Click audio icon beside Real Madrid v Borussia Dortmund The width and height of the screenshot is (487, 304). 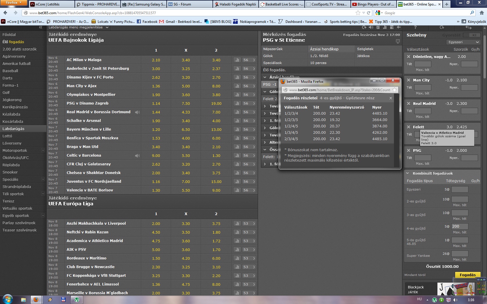(137, 112)
